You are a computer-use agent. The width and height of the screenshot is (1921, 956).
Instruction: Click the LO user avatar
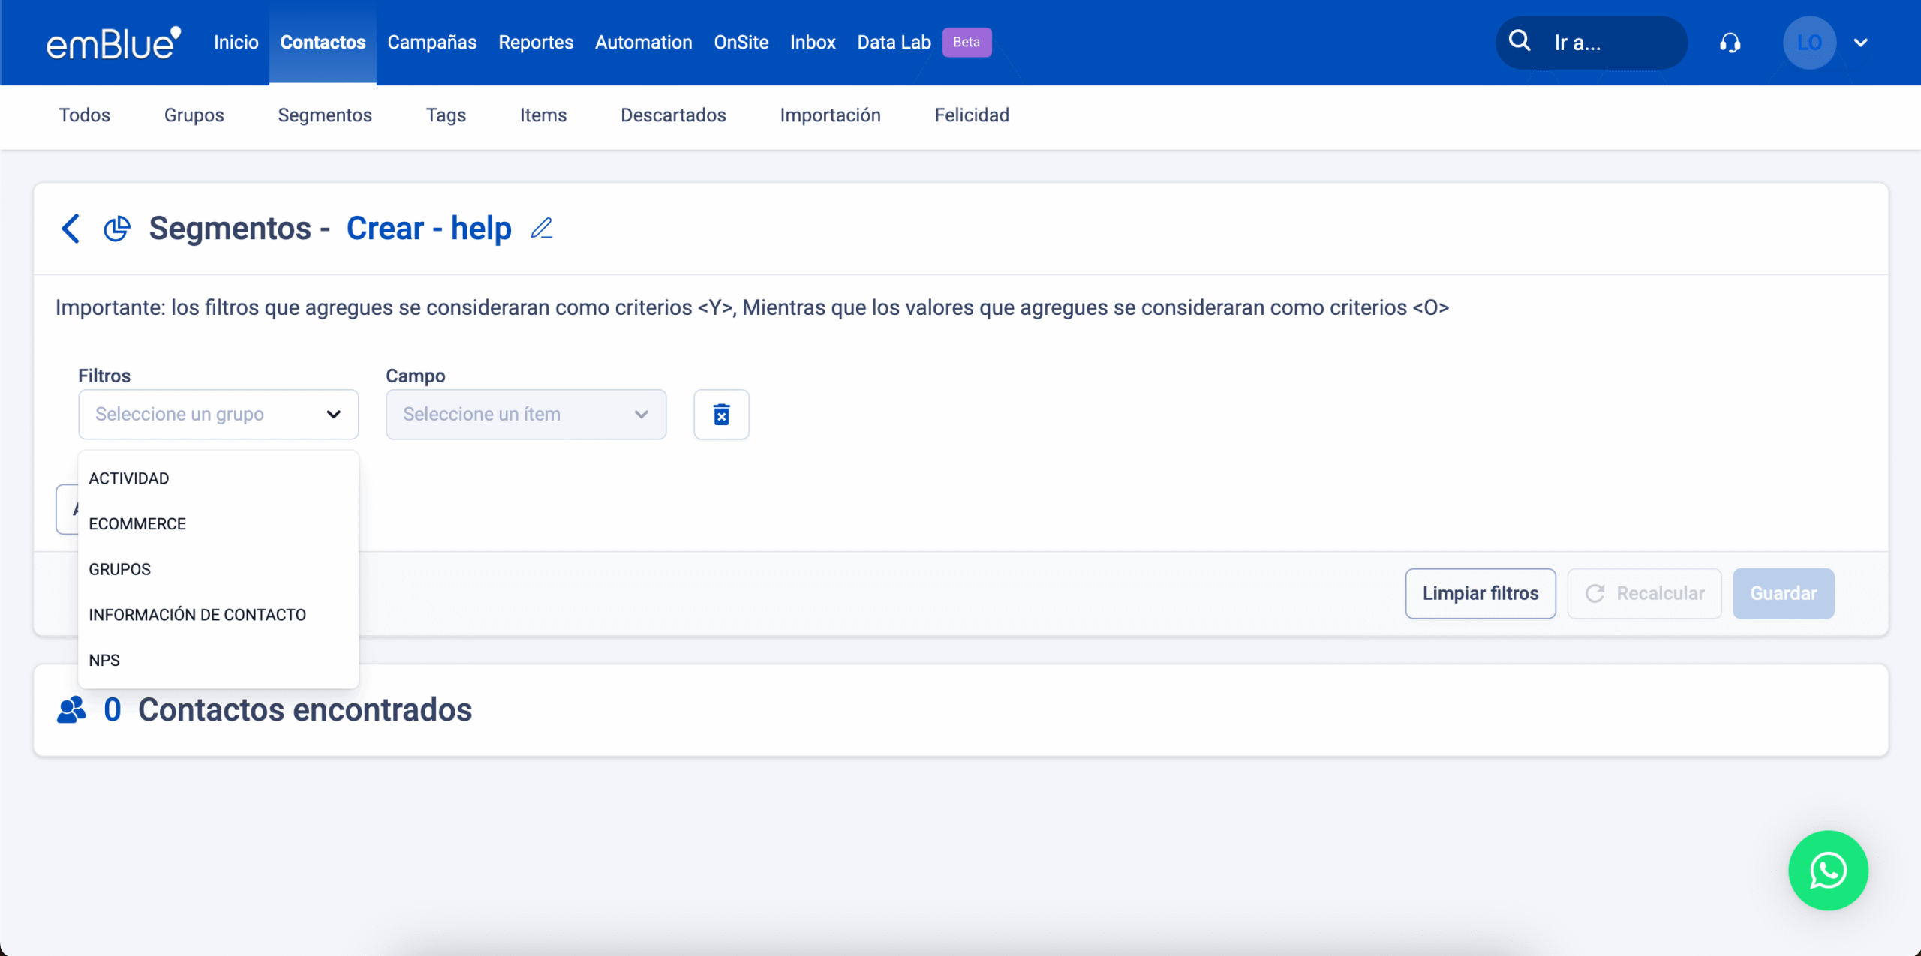(1809, 43)
